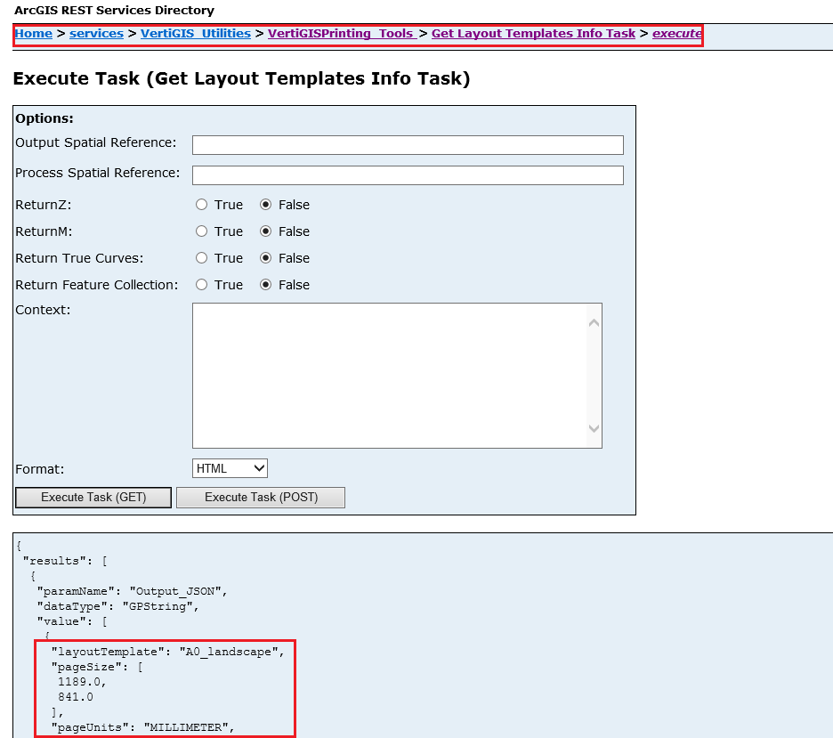Go to VertiGIS_Utilities folder link
Image resolution: width=833 pixels, height=738 pixels.
(195, 33)
